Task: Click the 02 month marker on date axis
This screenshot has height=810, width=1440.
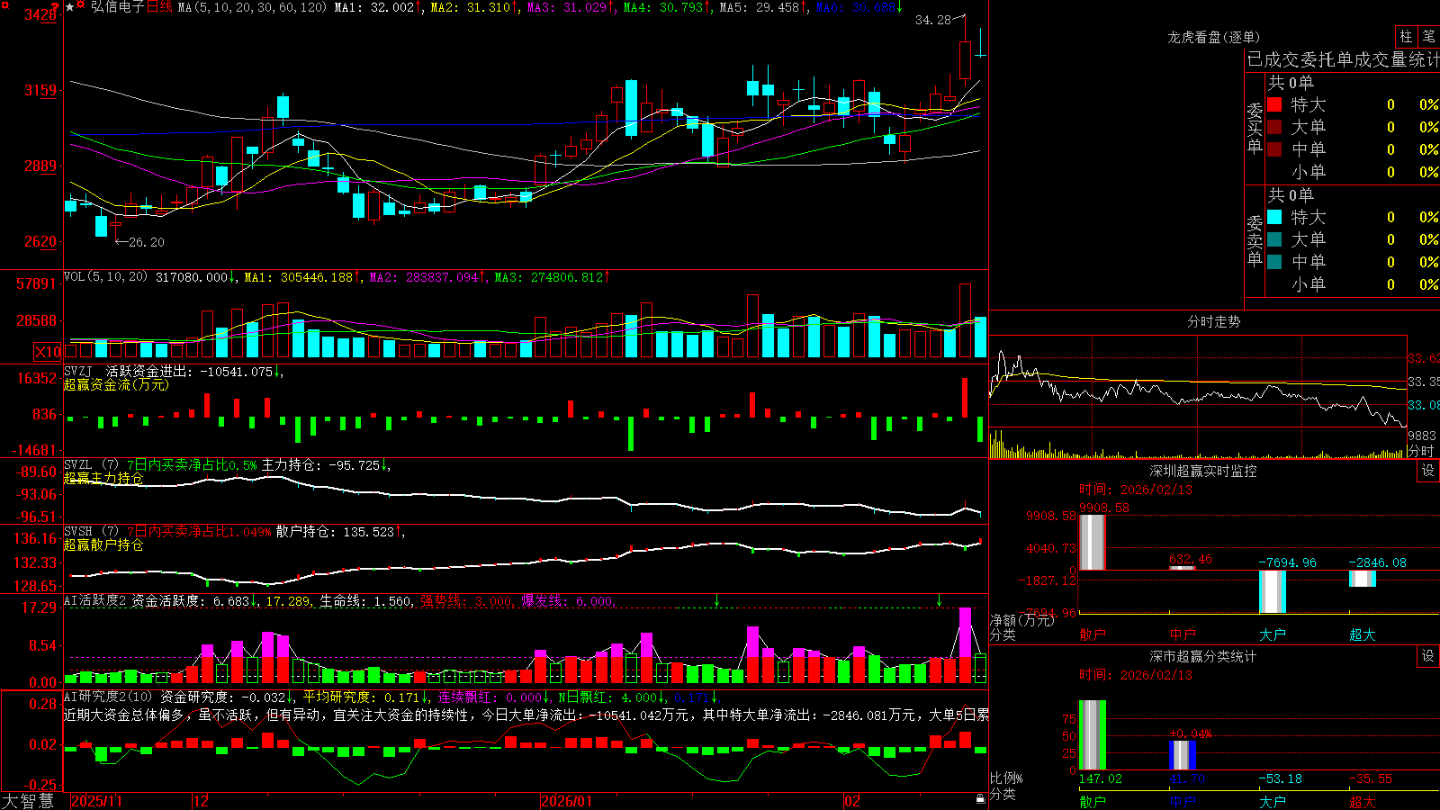Action: (851, 801)
